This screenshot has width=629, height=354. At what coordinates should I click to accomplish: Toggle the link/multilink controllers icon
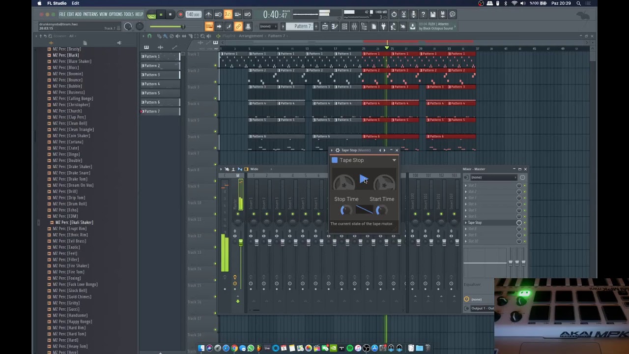pyautogui.click(x=238, y=27)
